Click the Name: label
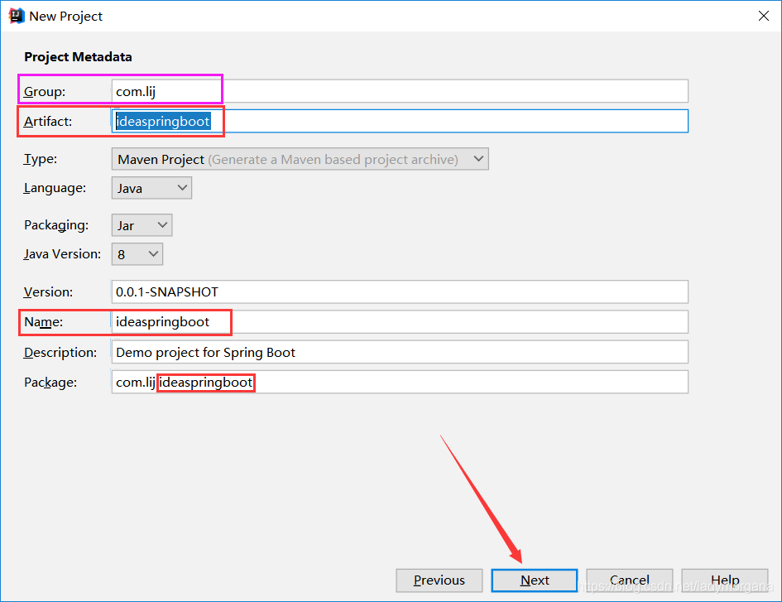Image resolution: width=782 pixels, height=602 pixels. click(x=43, y=322)
